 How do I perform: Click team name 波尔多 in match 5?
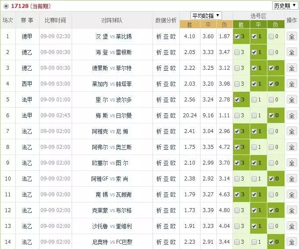124,100
